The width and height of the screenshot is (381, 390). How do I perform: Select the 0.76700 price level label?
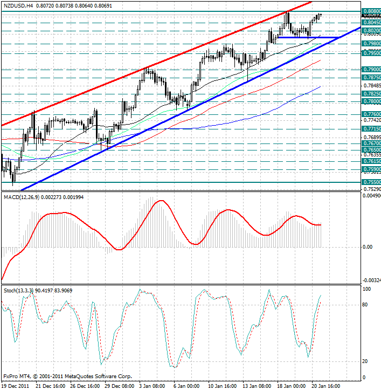pos(371,143)
